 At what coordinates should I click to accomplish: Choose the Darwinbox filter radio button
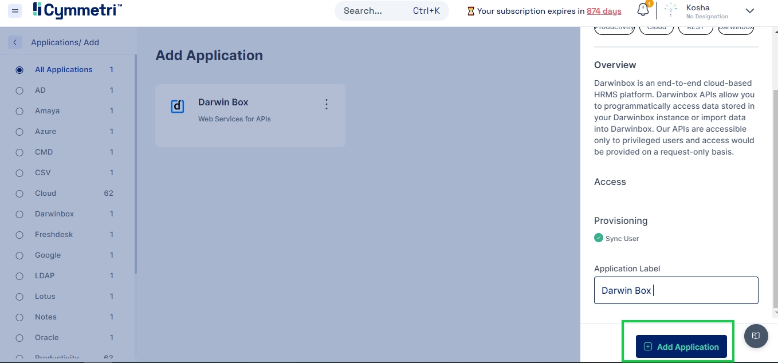(x=19, y=214)
